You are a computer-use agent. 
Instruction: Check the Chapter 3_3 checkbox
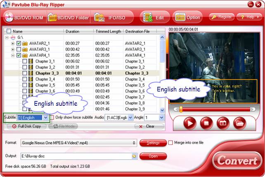(25, 73)
